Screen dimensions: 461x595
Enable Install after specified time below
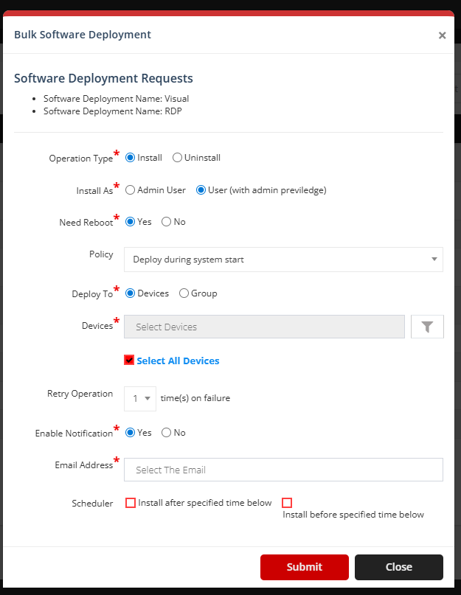(131, 503)
